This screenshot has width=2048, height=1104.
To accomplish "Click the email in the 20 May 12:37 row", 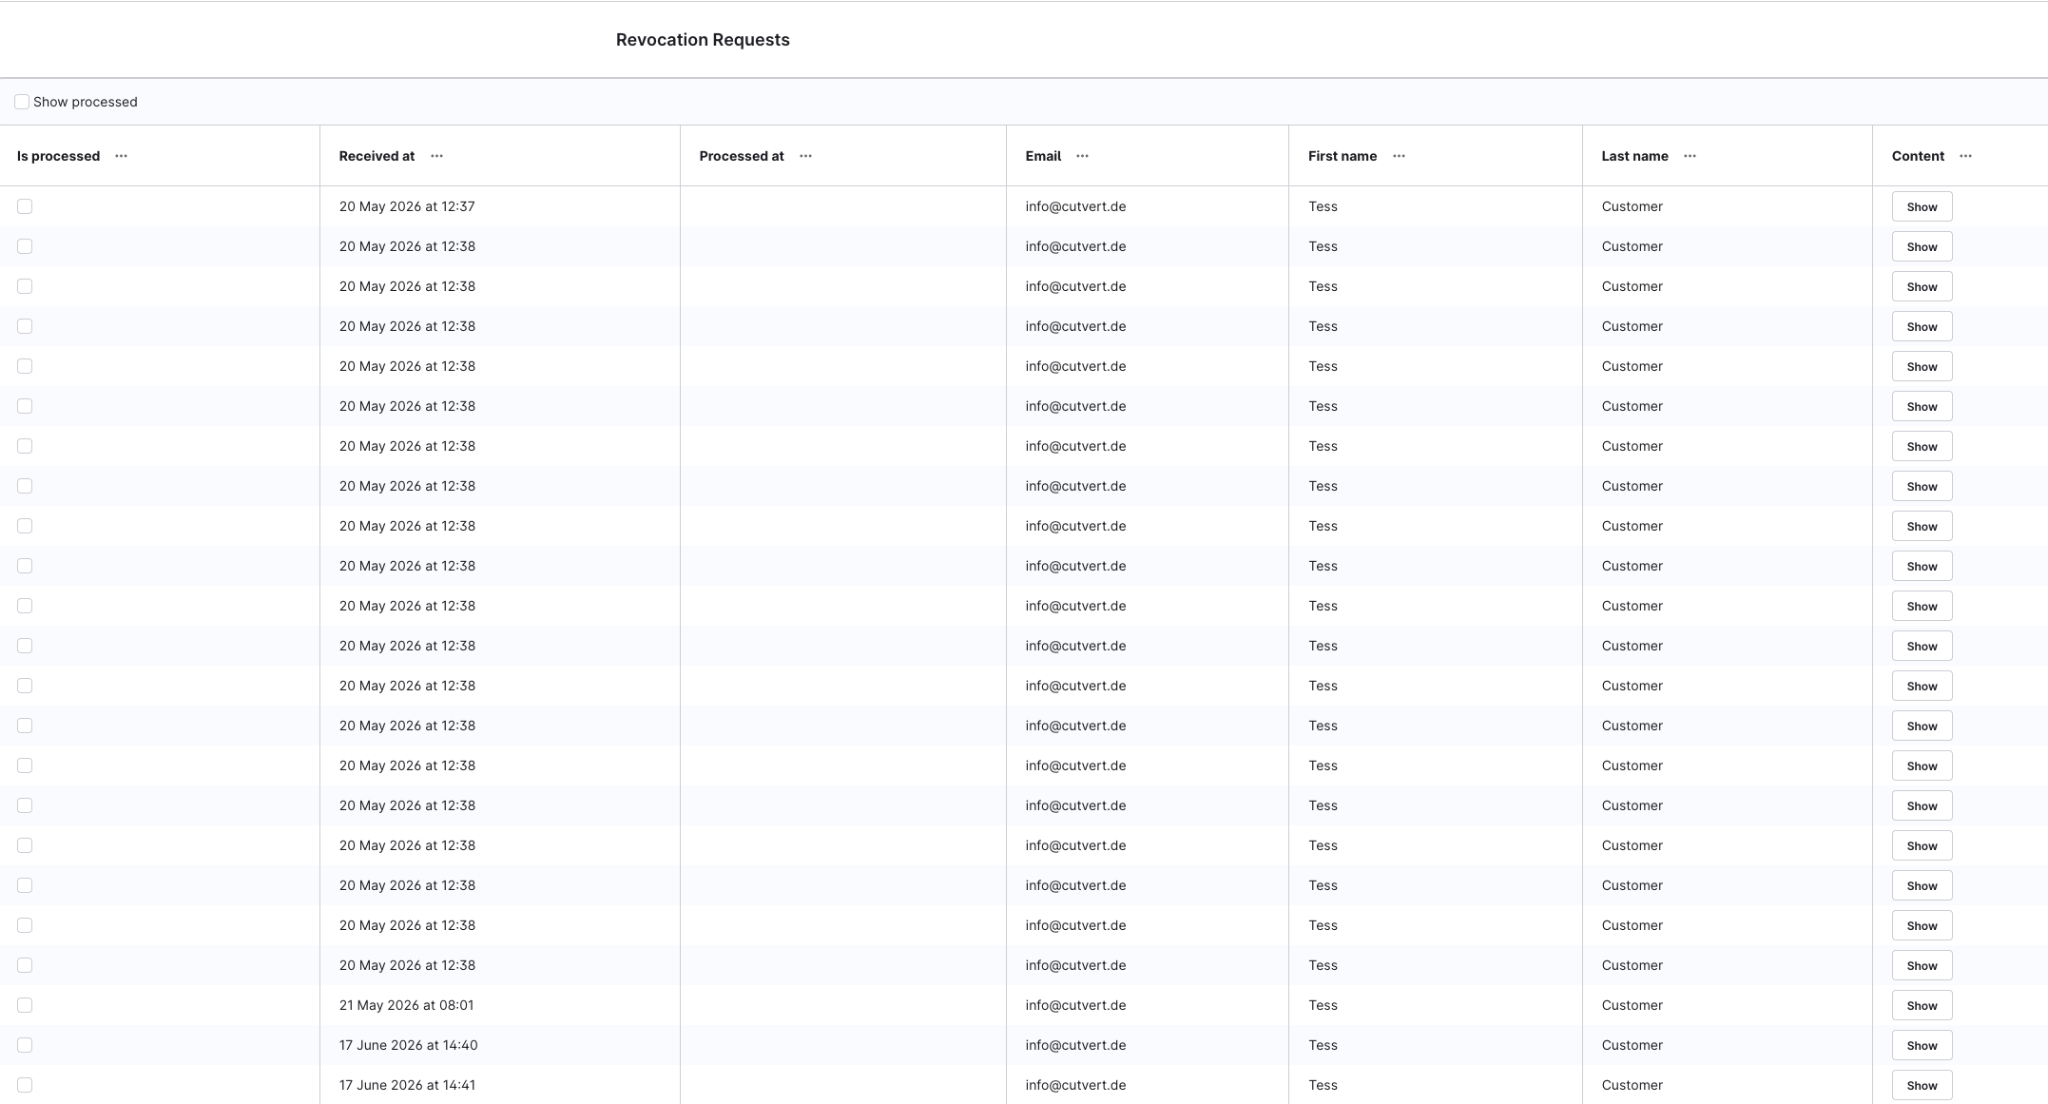I will pyautogui.click(x=1075, y=206).
